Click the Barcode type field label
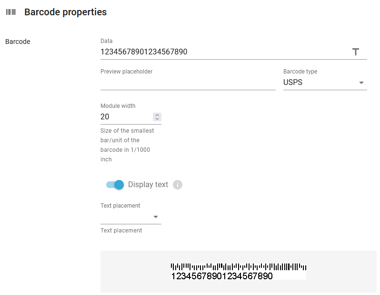Screen dimensions: 380x295 coord(300,72)
